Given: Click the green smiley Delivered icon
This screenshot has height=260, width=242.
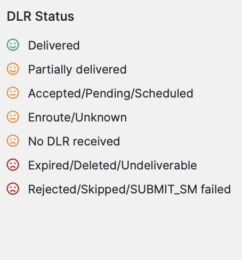Looking at the screenshot, I should click(13, 45).
